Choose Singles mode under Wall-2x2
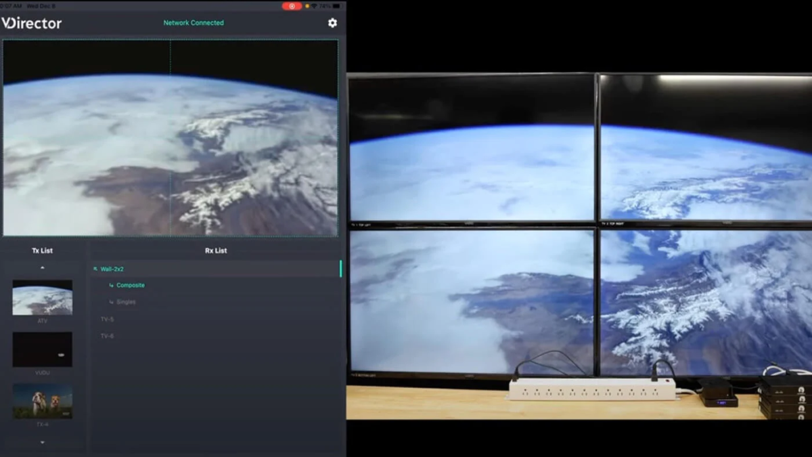Viewport: 812px width, 457px height. [126, 302]
